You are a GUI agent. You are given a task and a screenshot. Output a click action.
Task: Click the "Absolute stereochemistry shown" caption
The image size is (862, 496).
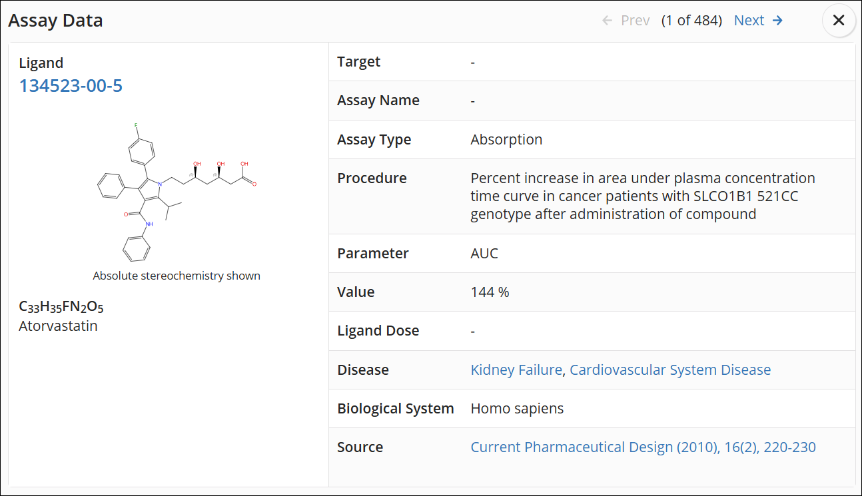tap(177, 276)
